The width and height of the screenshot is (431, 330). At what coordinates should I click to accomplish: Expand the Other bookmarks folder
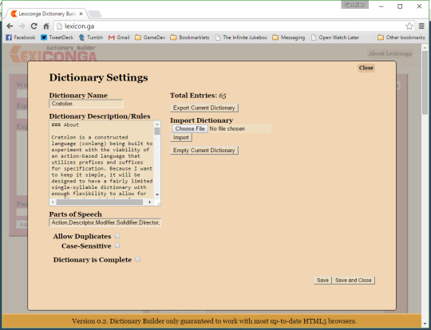coord(401,37)
